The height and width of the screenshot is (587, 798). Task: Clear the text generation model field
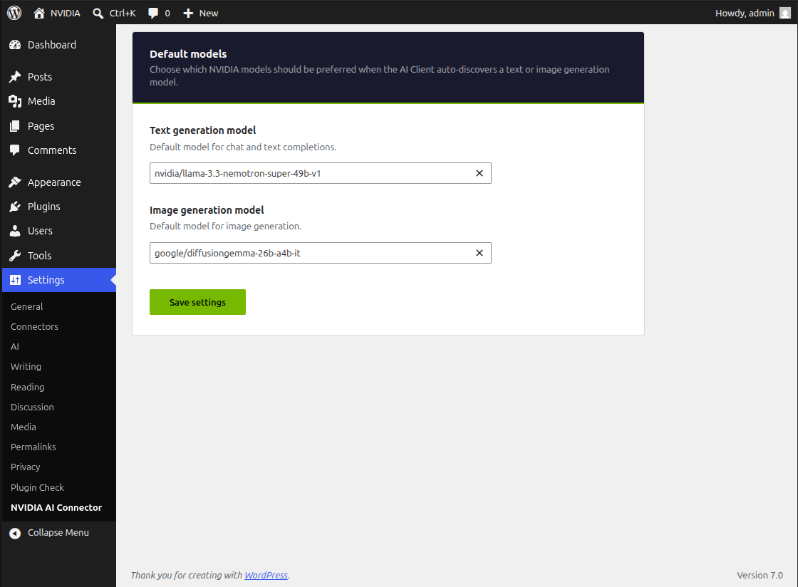click(480, 173)
